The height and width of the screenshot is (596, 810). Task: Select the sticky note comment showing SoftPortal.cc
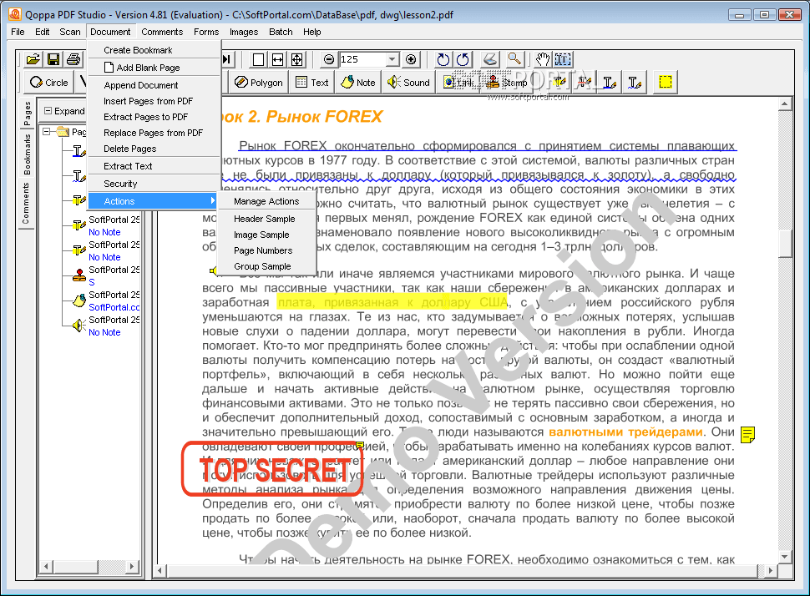(x=106, y=301)
